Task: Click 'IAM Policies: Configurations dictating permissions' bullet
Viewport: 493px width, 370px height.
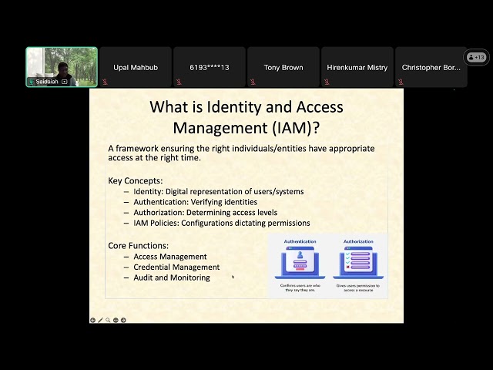Action: pos(222,223)
